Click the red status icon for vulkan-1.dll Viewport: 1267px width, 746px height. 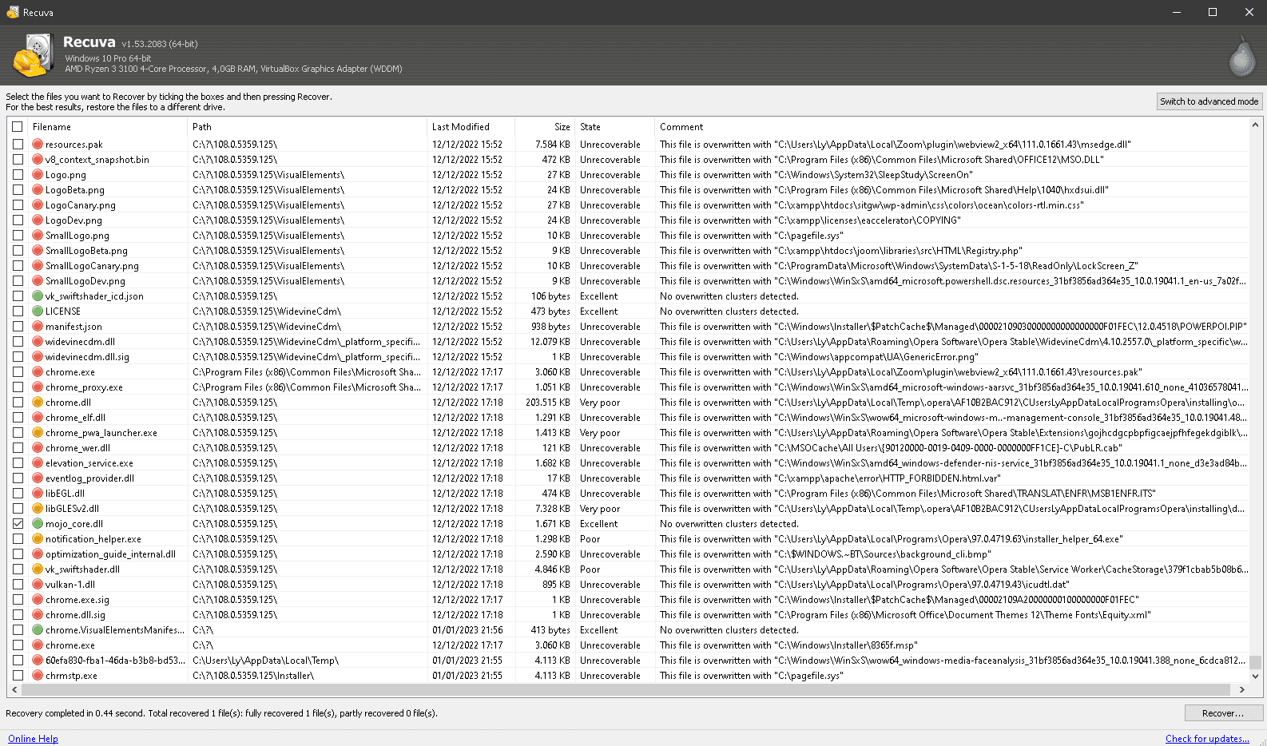[38, 585]
